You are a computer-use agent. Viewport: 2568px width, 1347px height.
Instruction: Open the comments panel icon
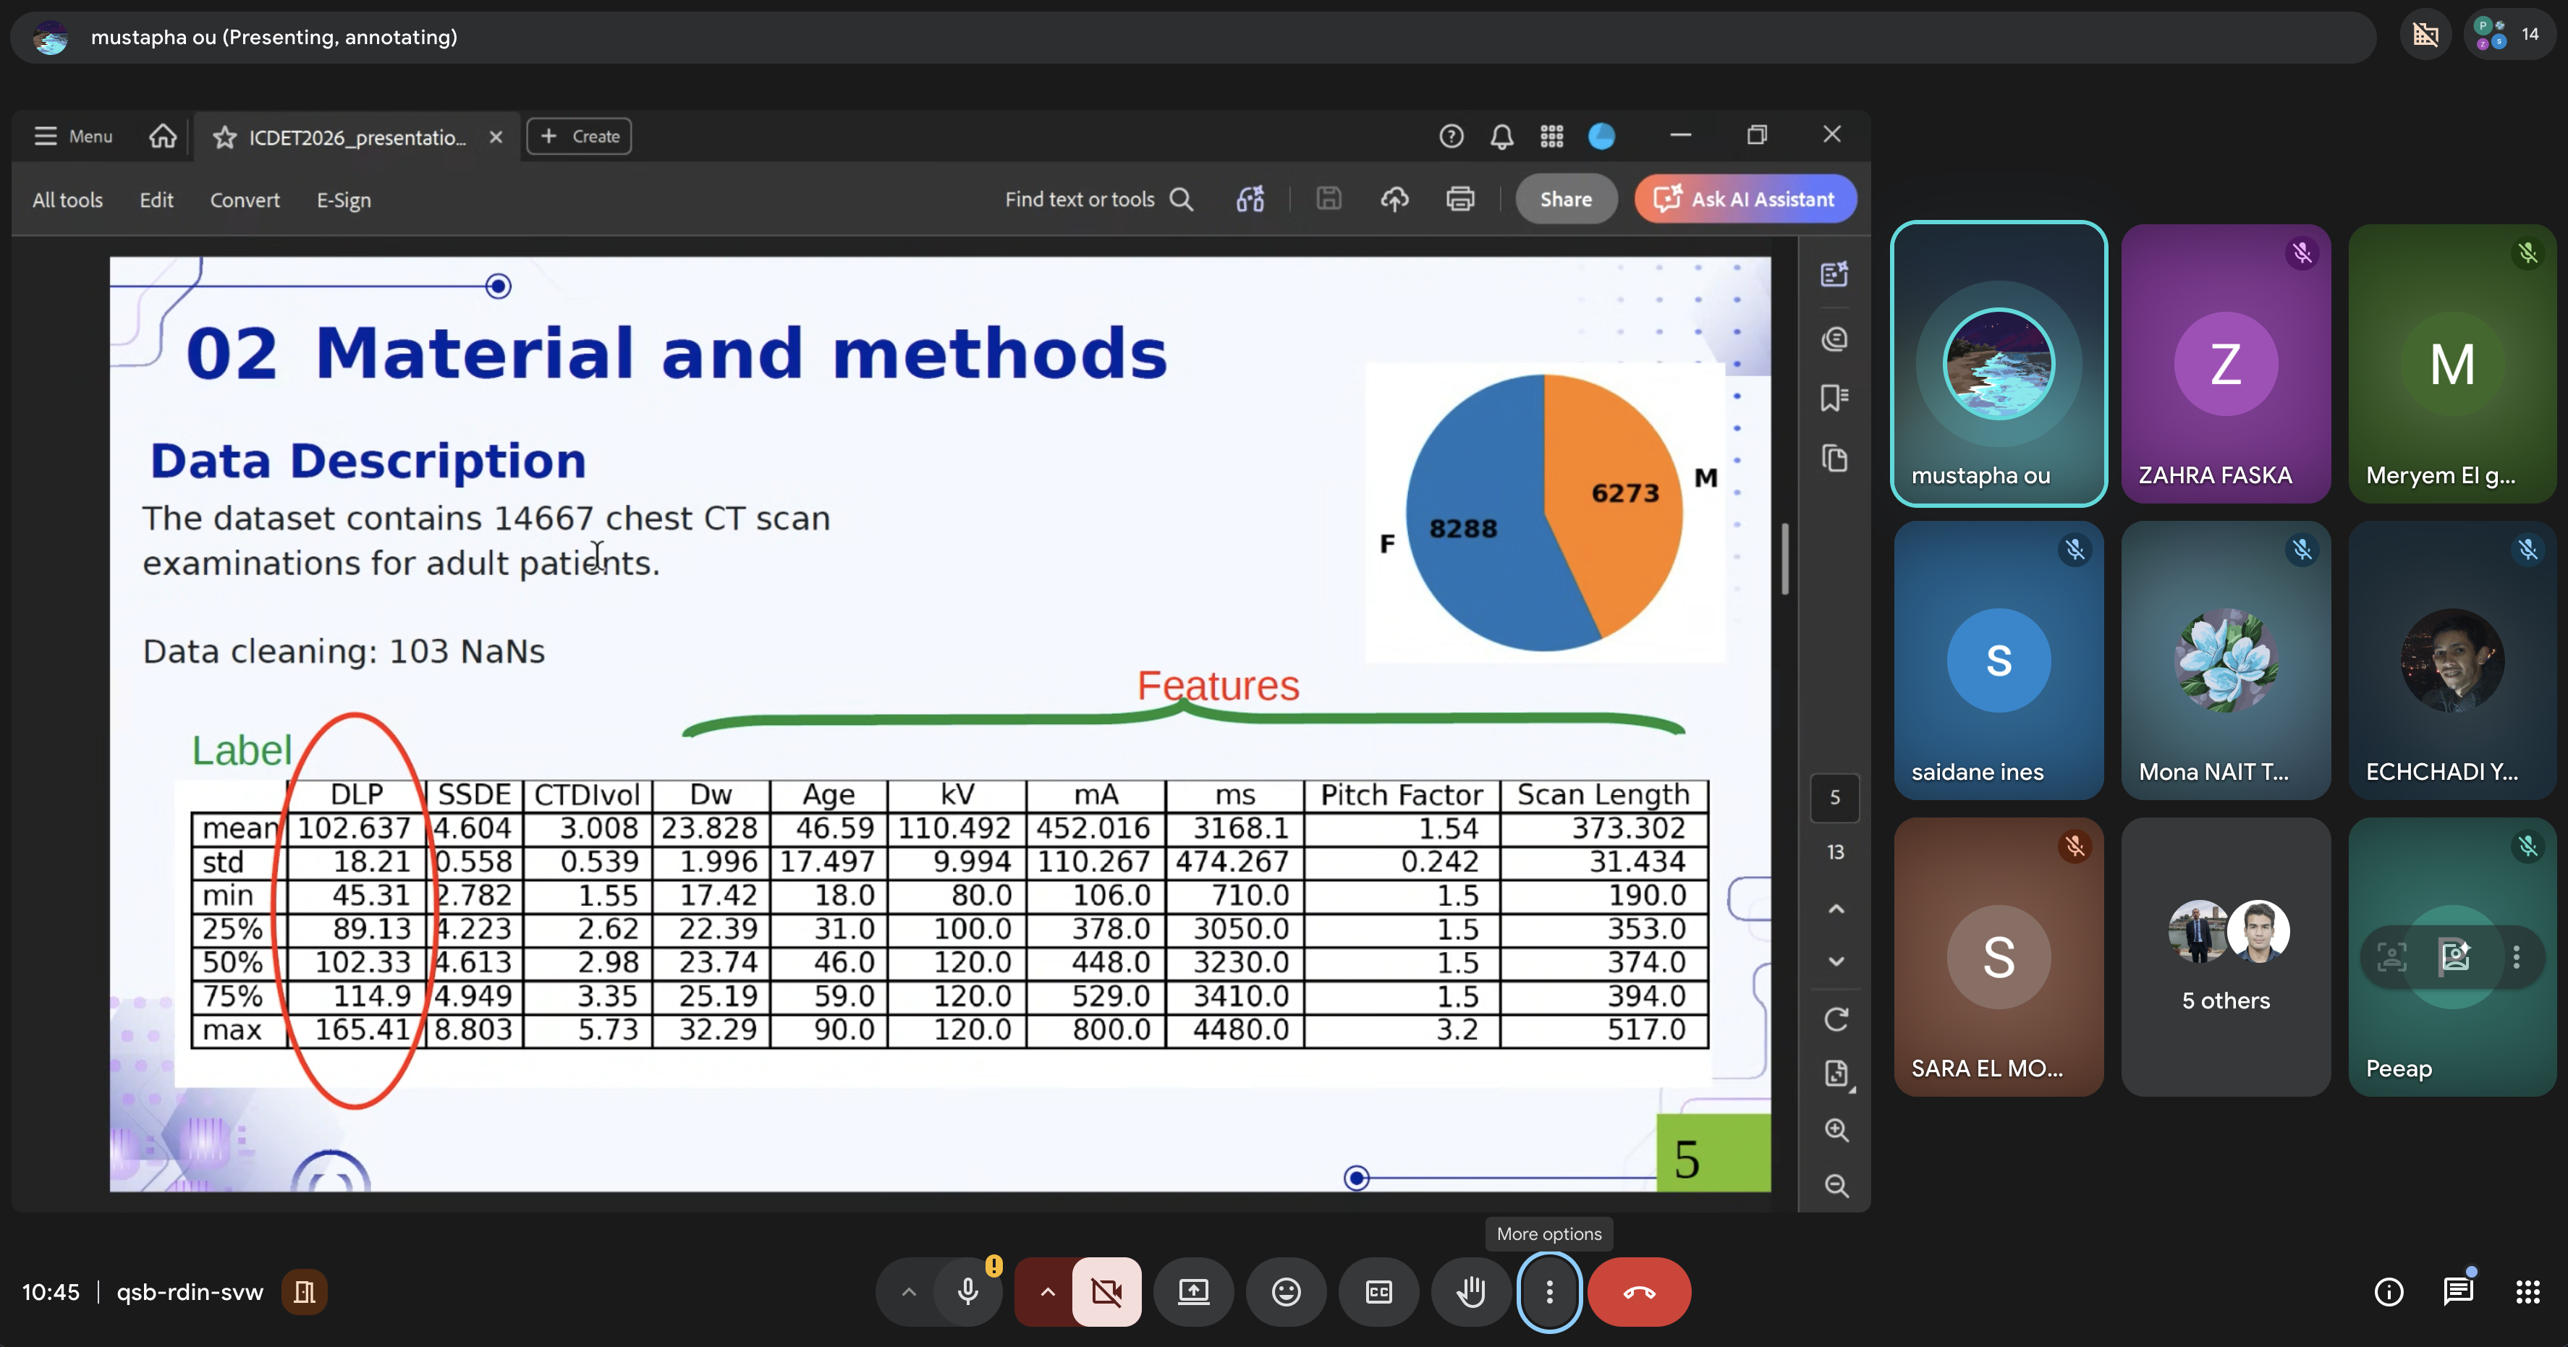pos(1834,339)
